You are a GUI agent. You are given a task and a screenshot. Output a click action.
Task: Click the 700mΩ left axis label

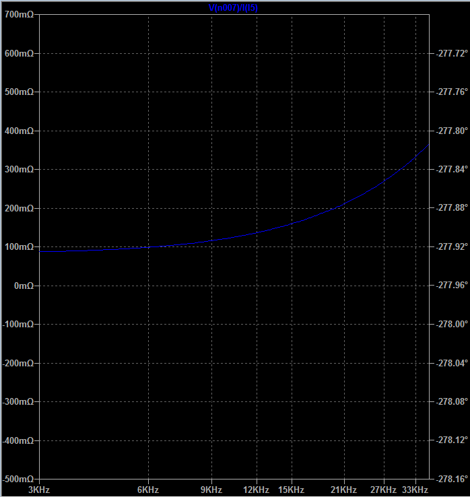click(x=19, y=15)
